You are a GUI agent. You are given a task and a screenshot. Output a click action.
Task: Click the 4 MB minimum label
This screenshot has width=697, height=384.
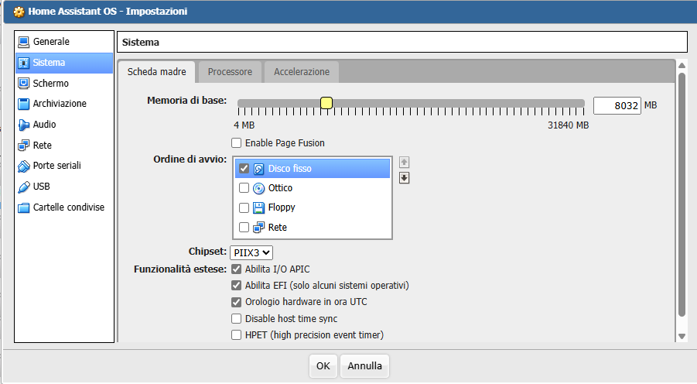pos(244,125)
